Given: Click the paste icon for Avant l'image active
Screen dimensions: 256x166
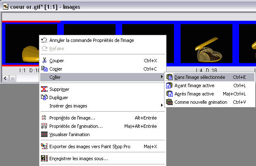Looking at the screenshot, I should (169, 85).
